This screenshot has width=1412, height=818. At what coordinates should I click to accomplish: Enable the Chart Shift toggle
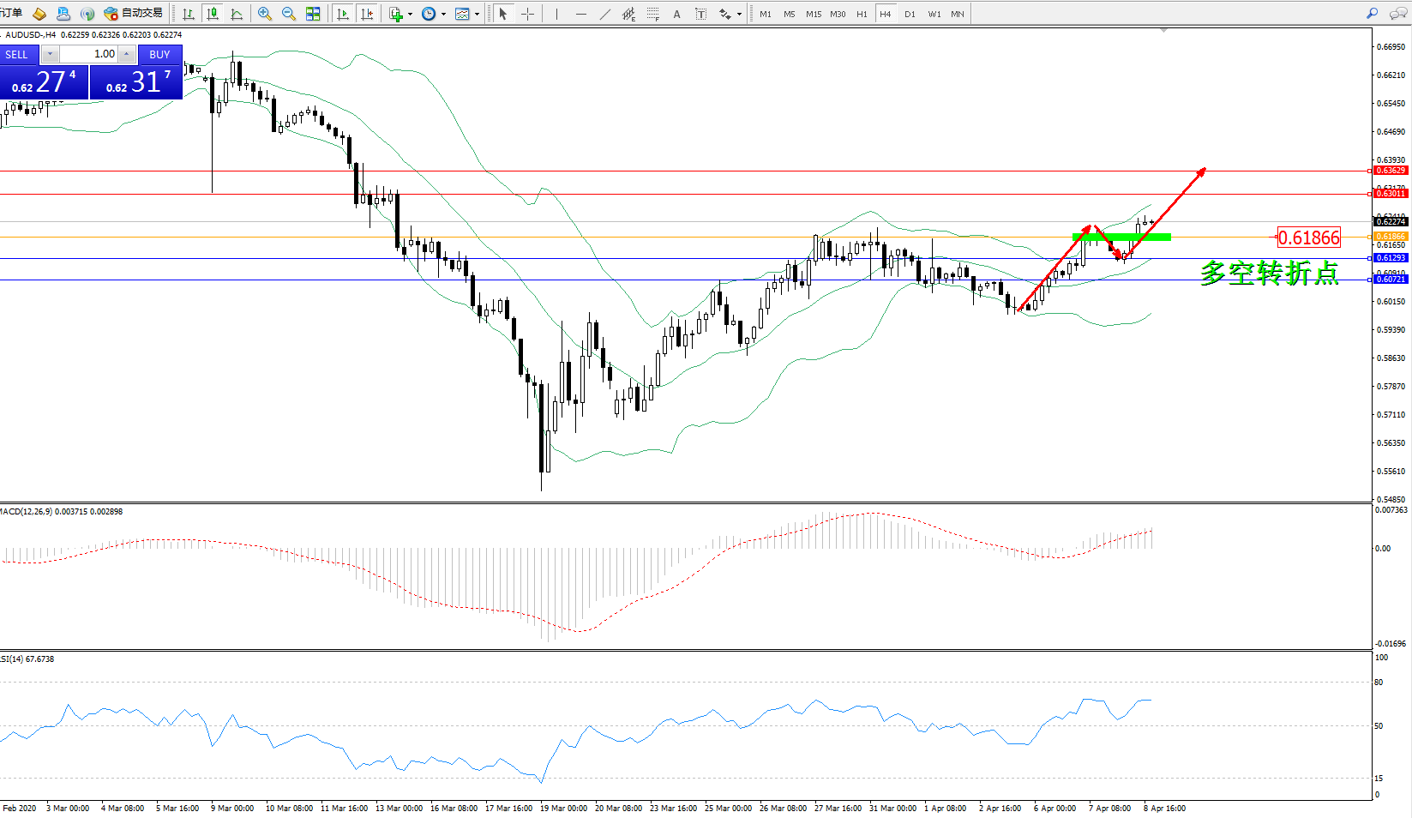(367, 14)
